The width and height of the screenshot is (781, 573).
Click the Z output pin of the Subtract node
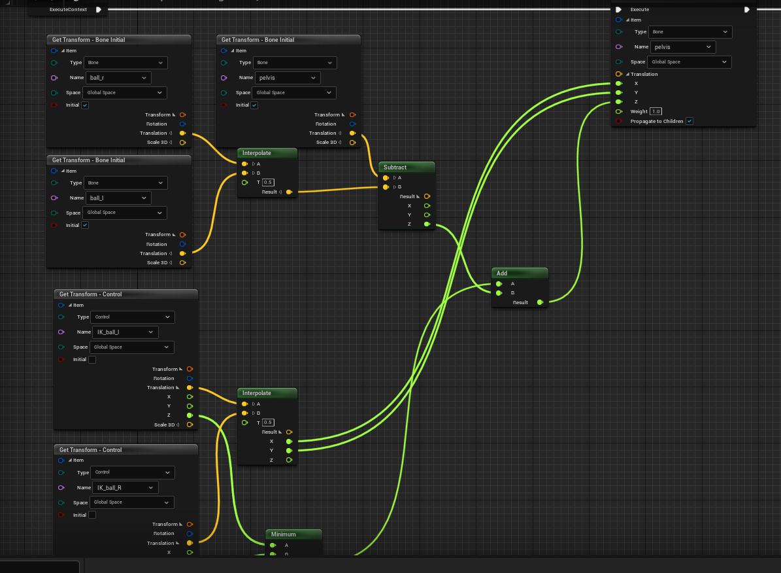(x=426, y=224)
